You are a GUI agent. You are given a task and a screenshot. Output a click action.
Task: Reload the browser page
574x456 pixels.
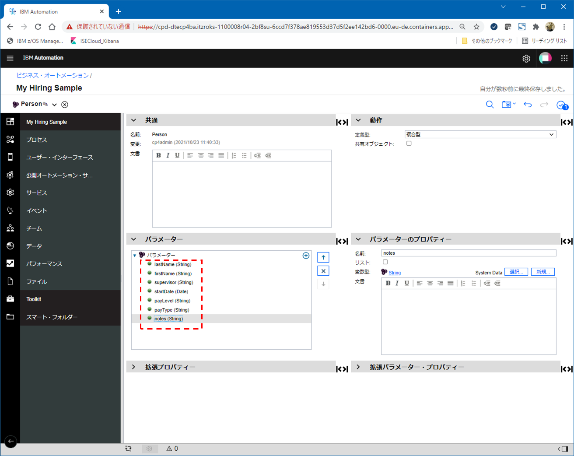(38, 27)
